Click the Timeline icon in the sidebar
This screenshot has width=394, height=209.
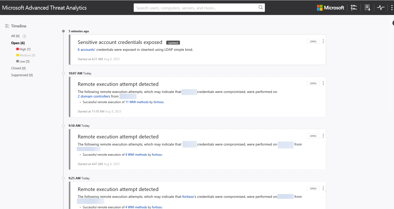[x=7, y=26]
